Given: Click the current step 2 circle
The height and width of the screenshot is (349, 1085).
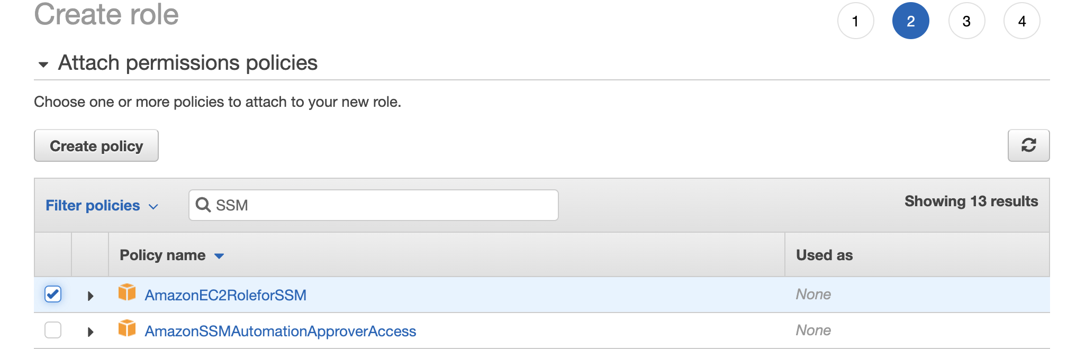Looking at the screenshot, I should click(910, 21).
